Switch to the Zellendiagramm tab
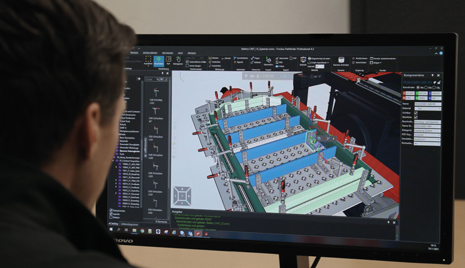Image resolution: width=465 pixels, height=268 pixels. pyautogui.click(x=129, y=225)
